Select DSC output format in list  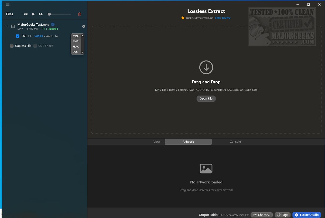coord(76,52)
